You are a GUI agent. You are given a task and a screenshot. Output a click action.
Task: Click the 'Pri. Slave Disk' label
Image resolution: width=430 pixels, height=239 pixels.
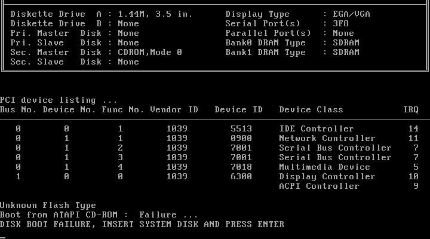pyautogui.click(x=56, y=43)
